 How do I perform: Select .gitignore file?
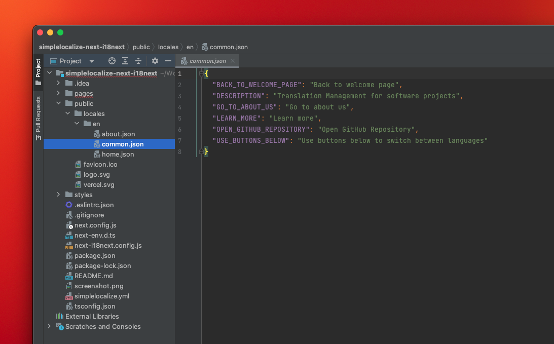[89, 215]
